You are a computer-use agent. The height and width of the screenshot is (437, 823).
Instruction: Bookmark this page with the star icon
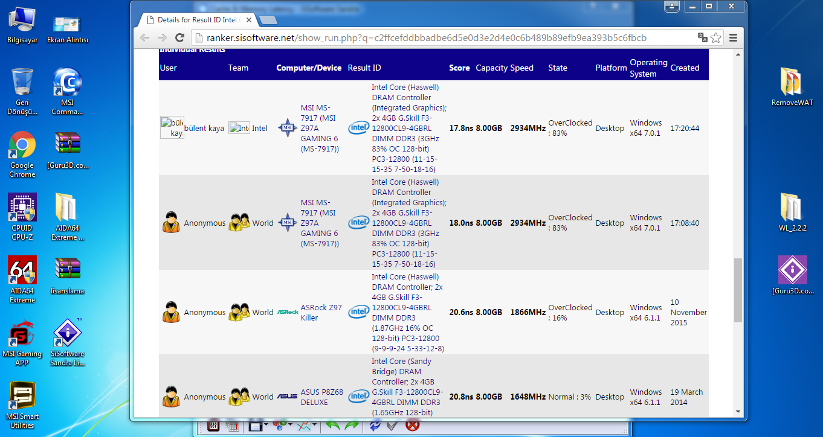coord(716,37)
